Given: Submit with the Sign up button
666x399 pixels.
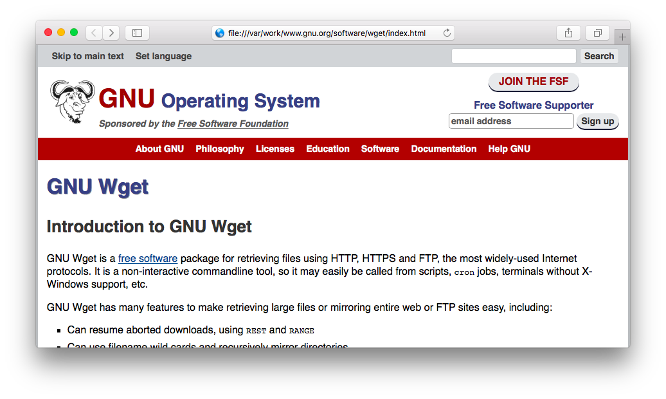Looking at the screenshot, I should (x=597, y=121).
